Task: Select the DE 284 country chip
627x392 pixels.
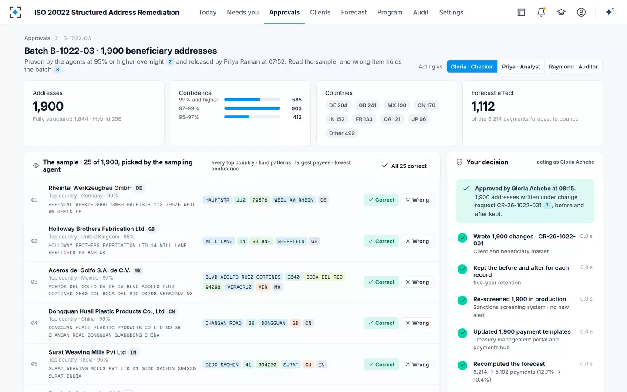Action: coord(338,105)
